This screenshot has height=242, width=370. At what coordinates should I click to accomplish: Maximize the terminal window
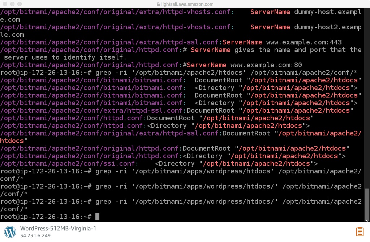20,4
